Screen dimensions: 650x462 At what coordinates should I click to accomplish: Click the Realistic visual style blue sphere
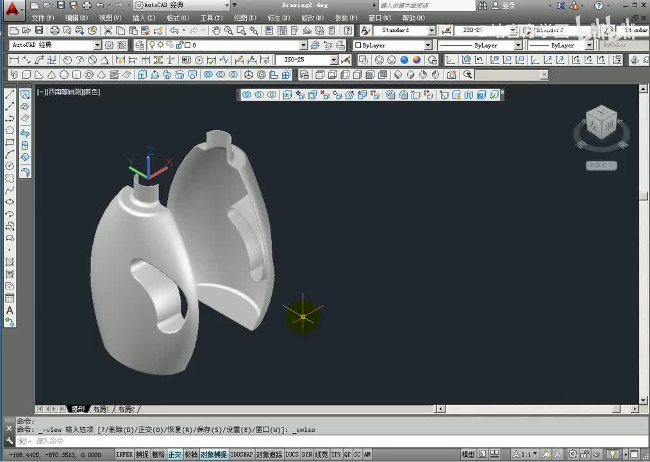pos(404,60)
